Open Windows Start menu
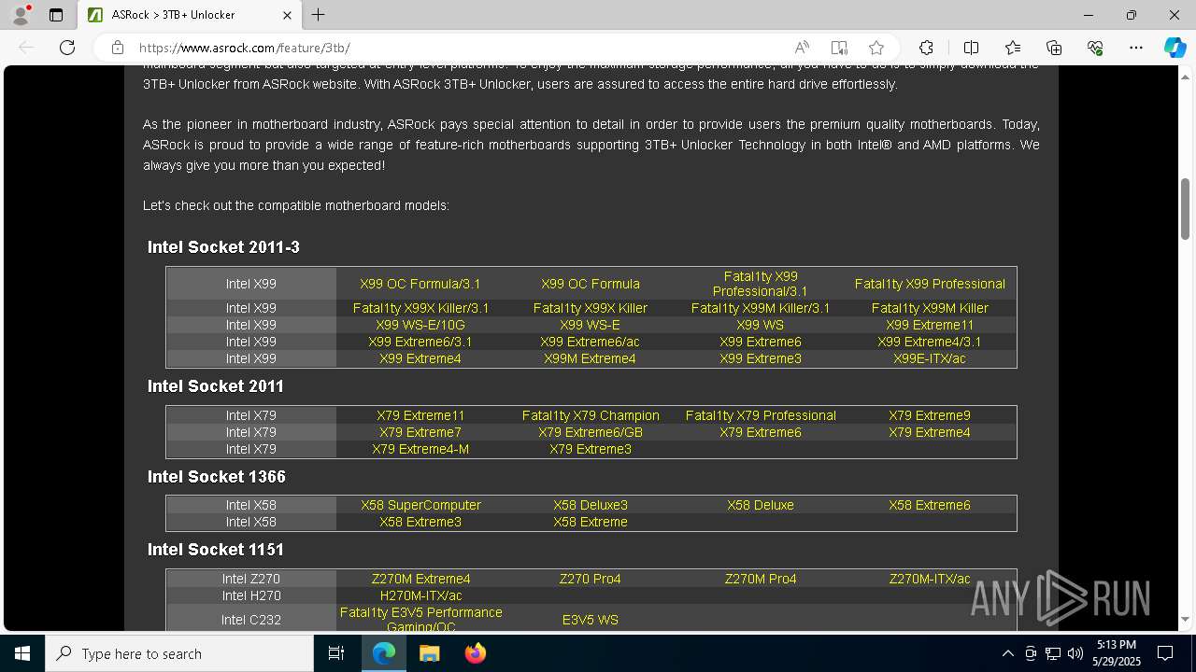The width and height of the screenshot is (1196, 672). [x=22, y=653]
